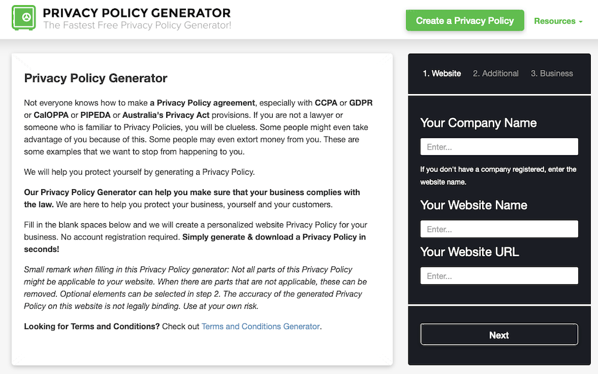Click the "Privacy Policy Generator" site title
This screenshot has width=598, height=374.
pyautogui.click(x=137, y=13)
